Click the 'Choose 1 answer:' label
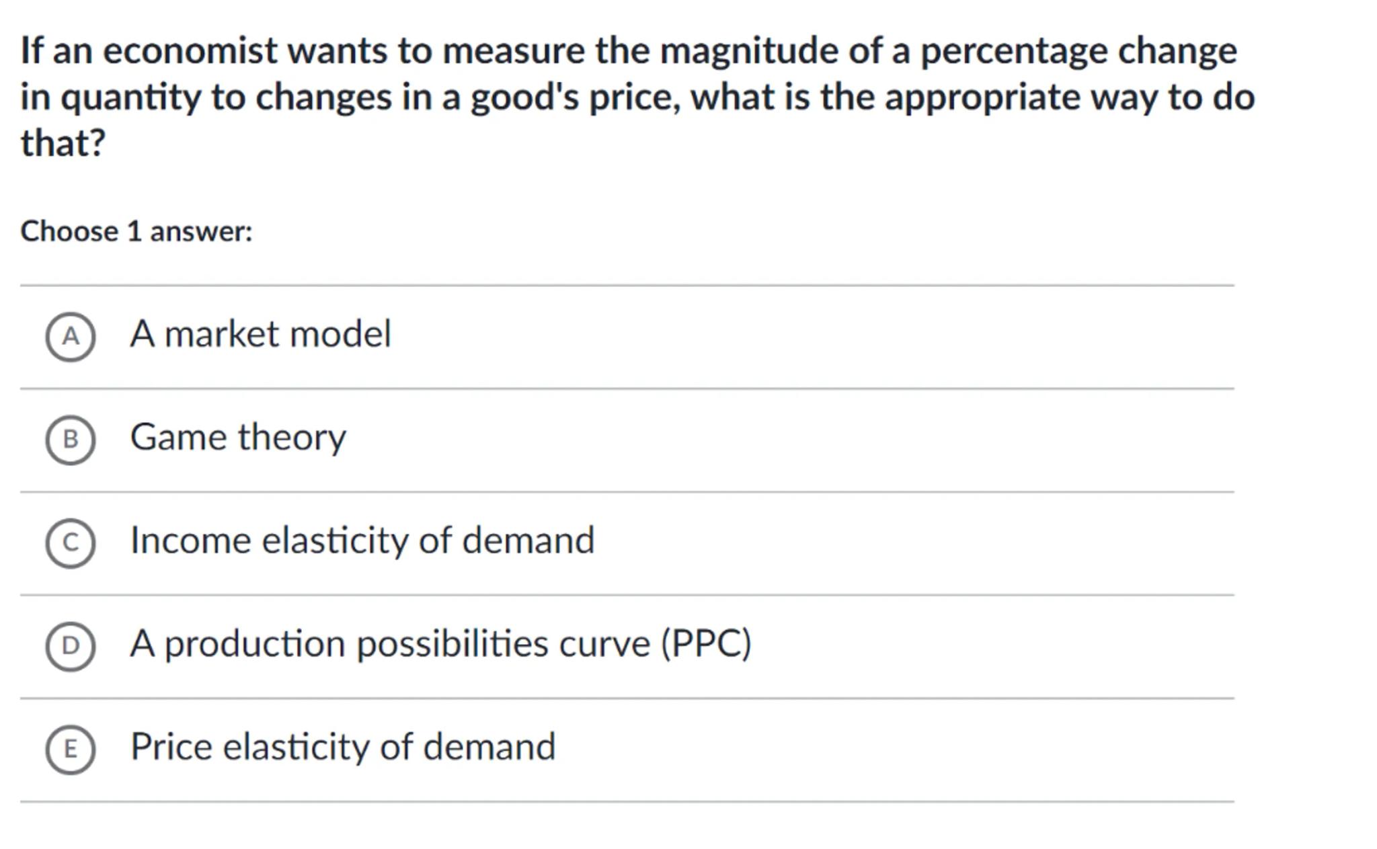1377x849 pixels. [x=136, y=231]
